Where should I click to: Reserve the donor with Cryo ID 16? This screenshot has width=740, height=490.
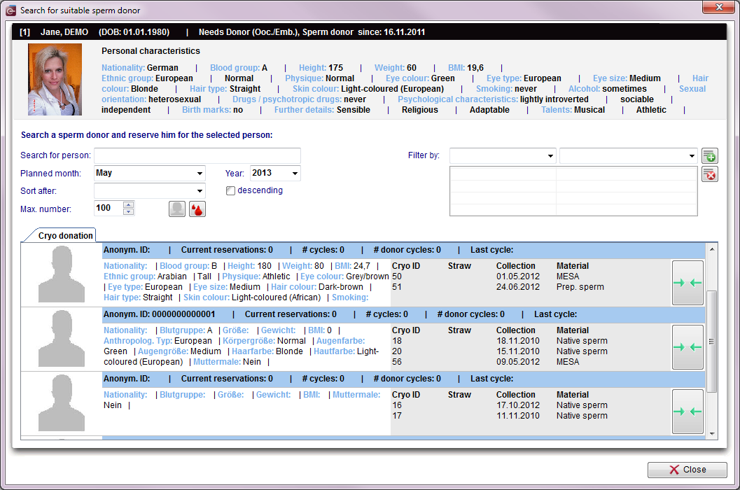tap(687, 412)
